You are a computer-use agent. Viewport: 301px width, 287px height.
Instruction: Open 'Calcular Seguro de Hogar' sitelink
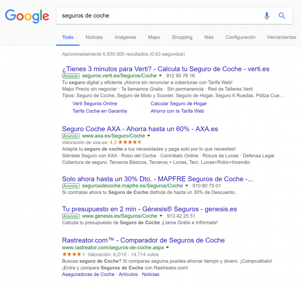pos(179,104)
